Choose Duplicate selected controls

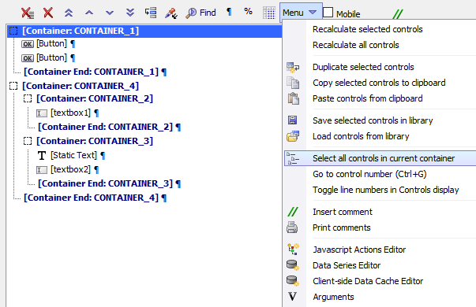(x=363, y=67)
